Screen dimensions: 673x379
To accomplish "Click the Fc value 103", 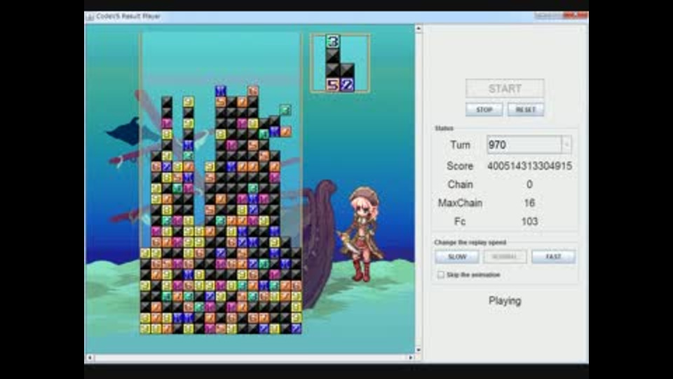I will (529, 221).
